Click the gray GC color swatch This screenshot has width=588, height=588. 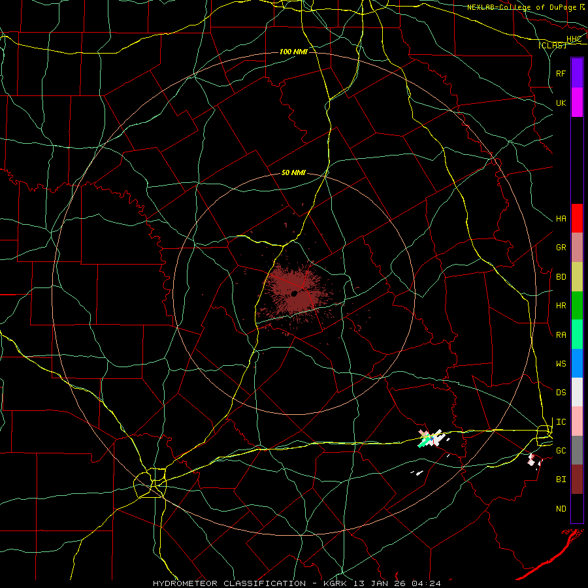577,450
